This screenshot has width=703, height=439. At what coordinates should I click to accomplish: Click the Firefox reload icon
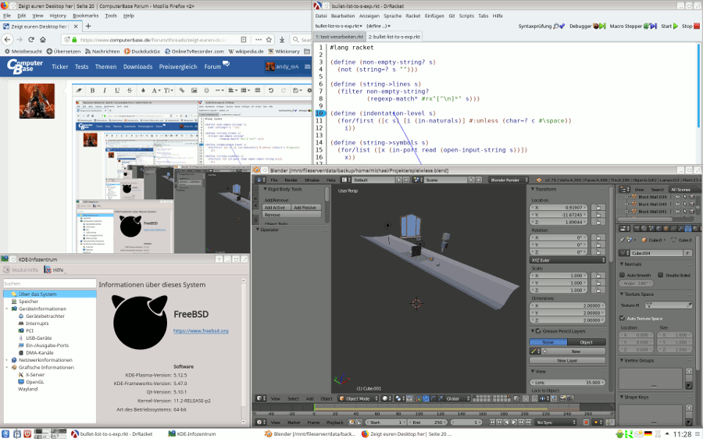(31, 40)
